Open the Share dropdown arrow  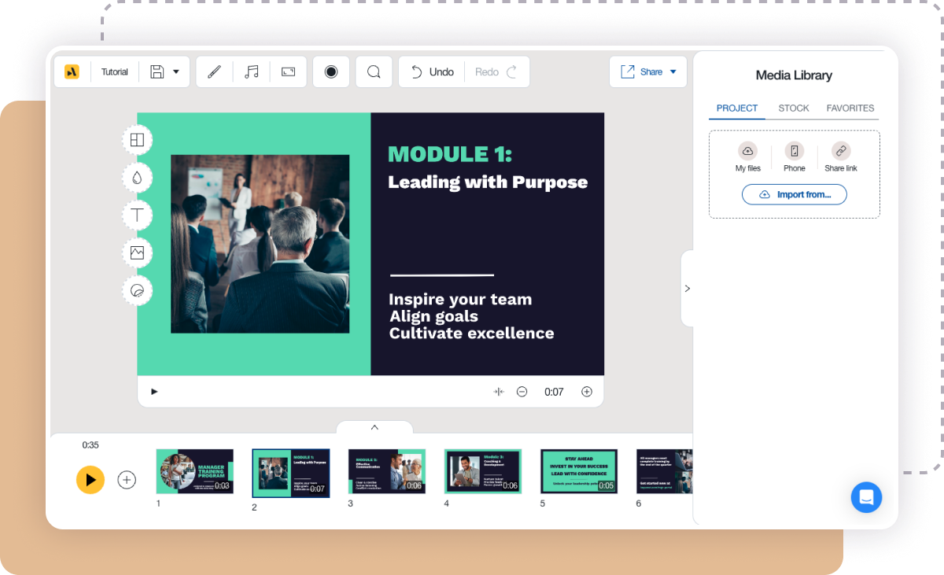pos(675,72)
